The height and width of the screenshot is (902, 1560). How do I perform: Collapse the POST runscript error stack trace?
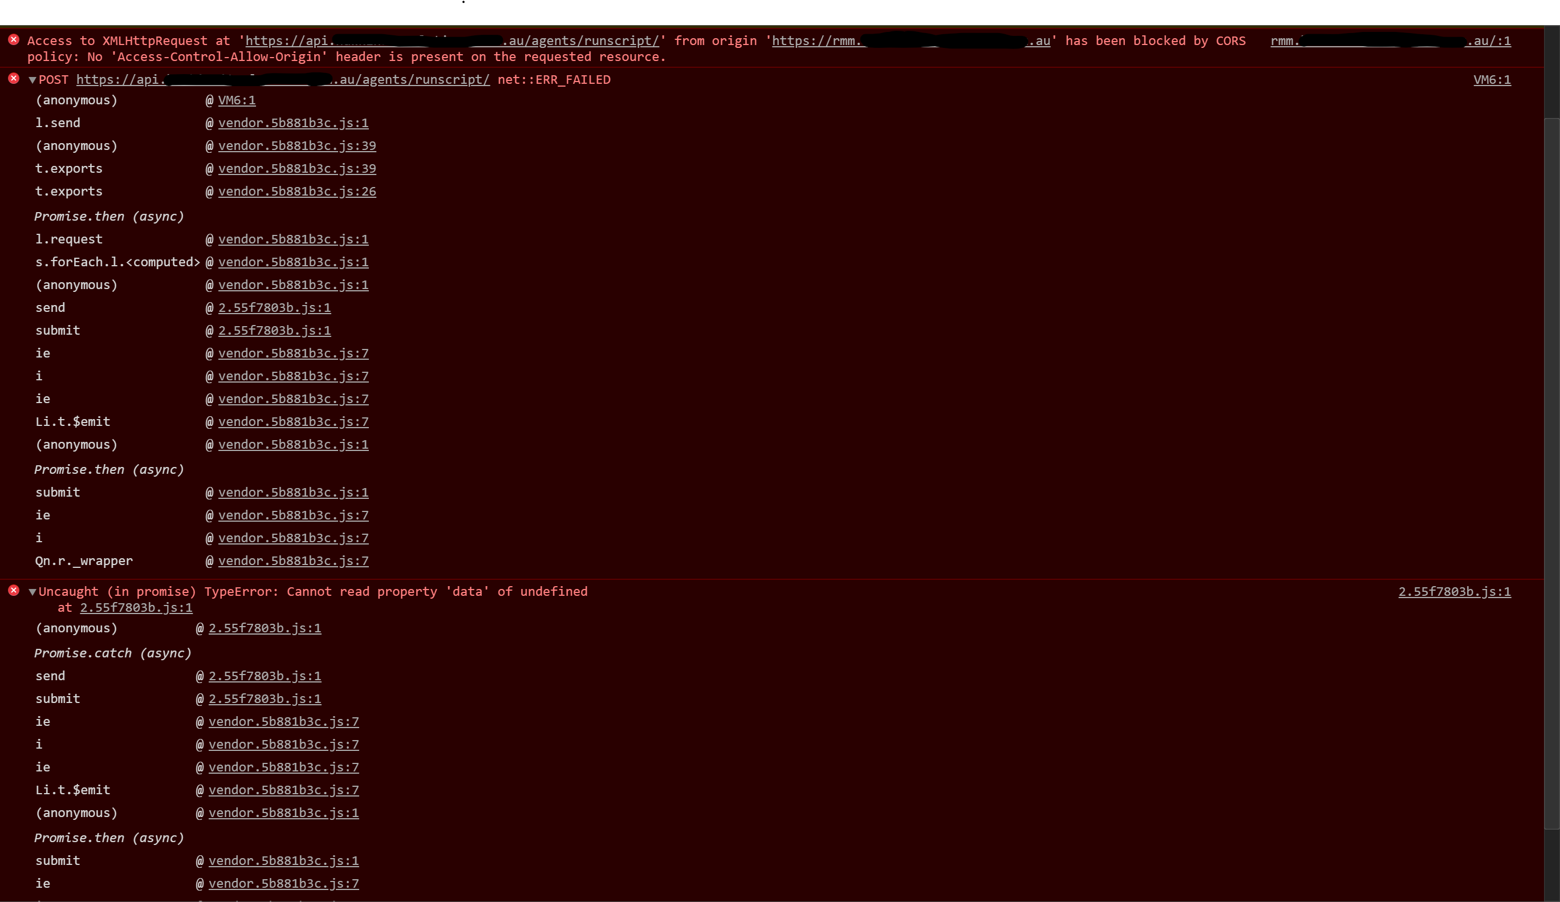31,80
